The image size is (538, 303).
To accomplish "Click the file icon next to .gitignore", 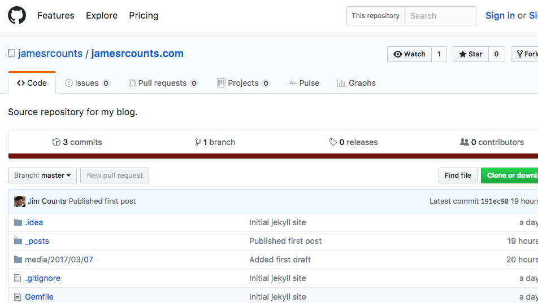I will pos(18,278).
